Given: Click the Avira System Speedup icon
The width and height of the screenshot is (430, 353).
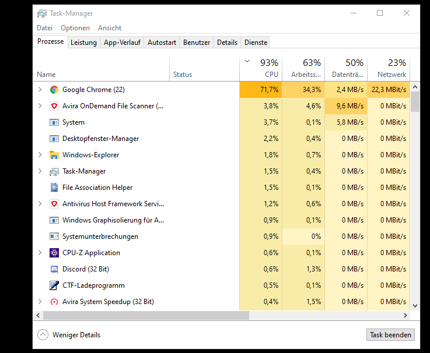Looking at the screenshot, I should (54, 302).
